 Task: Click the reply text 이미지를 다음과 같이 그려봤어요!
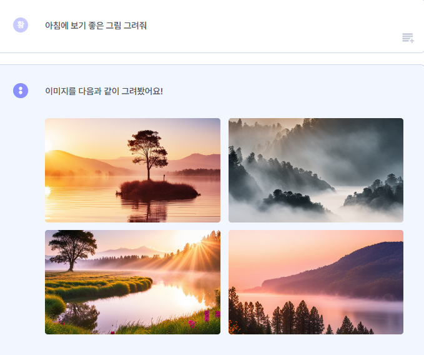pyautogui.click(x=104, y=91)
